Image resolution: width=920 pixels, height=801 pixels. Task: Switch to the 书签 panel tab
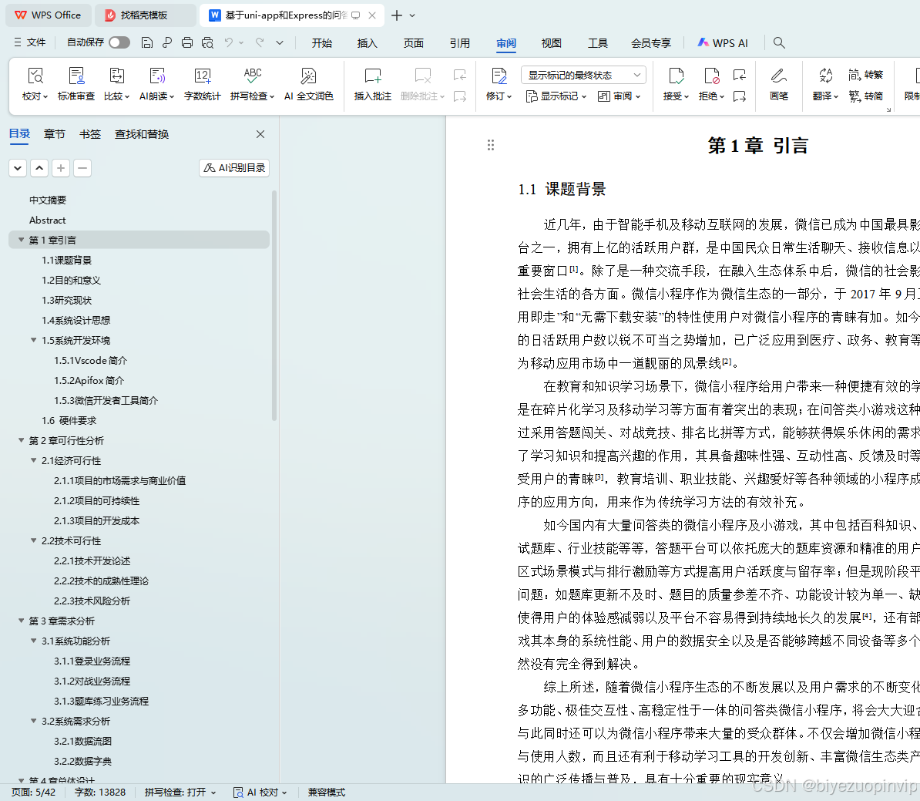coord(90,134)
